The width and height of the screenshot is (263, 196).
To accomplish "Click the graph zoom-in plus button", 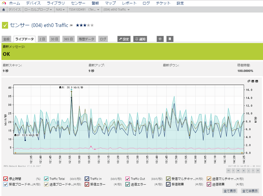I will click(238, 170).
